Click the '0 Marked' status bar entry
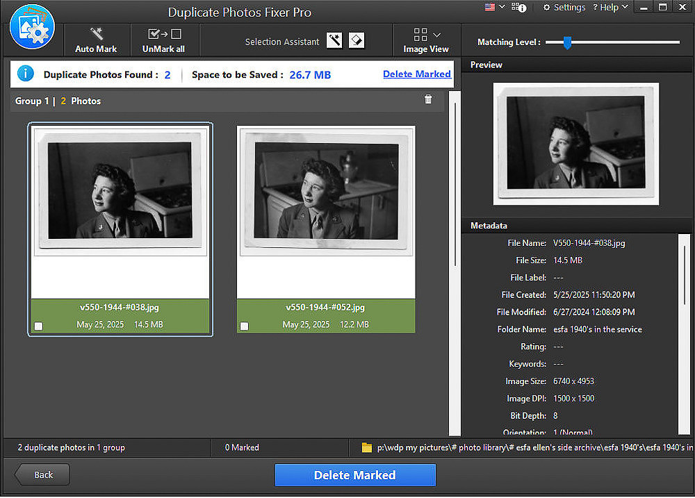 (x=242, y=447)
